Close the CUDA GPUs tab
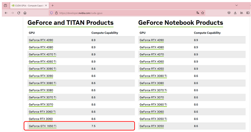The width and height of the screenshot is (251, 132). pyautogui.click(x=46, y=5)
